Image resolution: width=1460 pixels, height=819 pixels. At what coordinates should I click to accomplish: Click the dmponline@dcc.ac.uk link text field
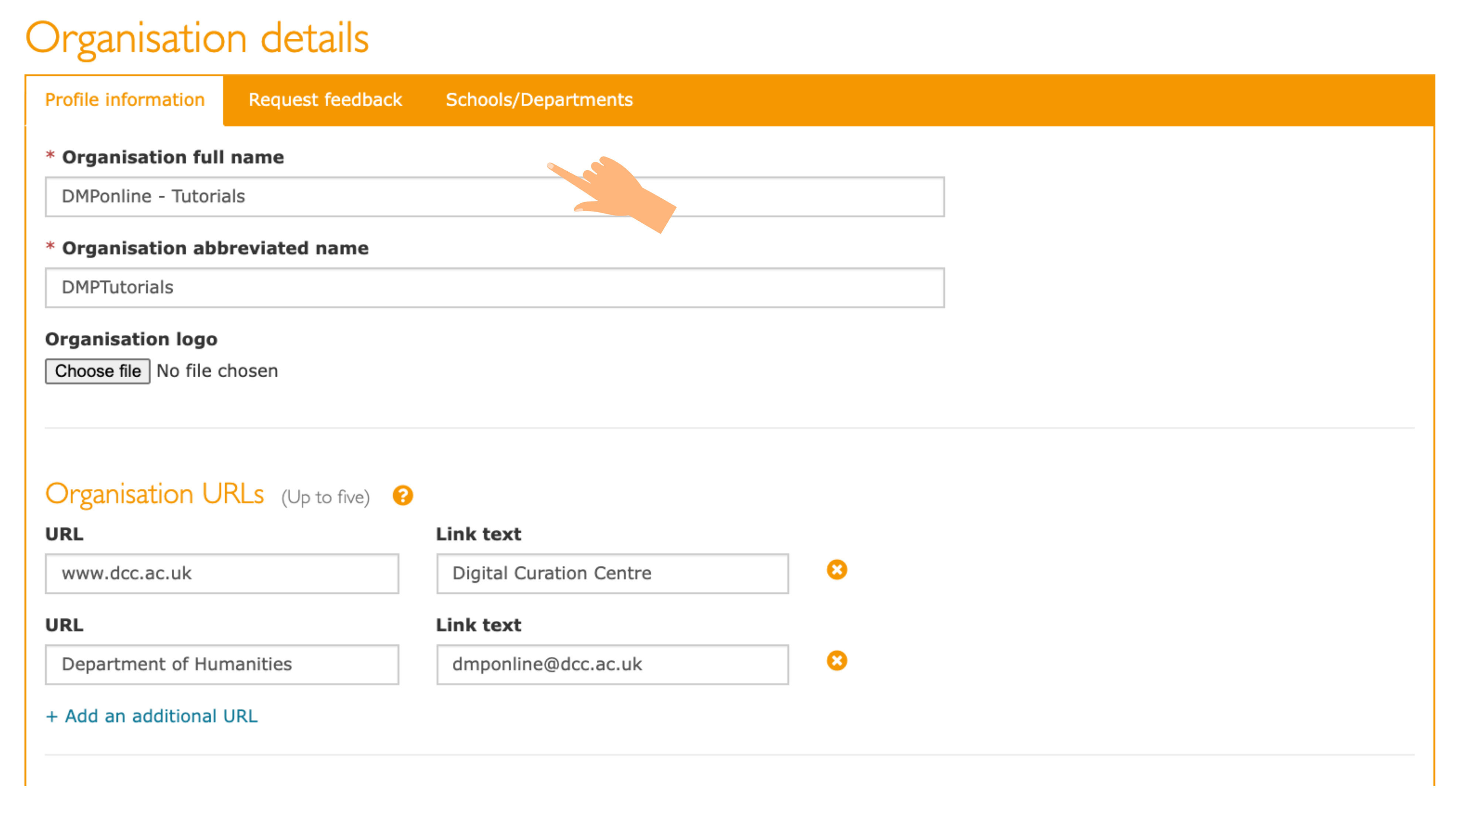(x=612, y=664)
